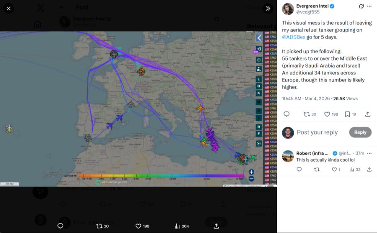377x233 pixels.
Task: Open the three-dot more menu on the post
Action: coord(369,6)
